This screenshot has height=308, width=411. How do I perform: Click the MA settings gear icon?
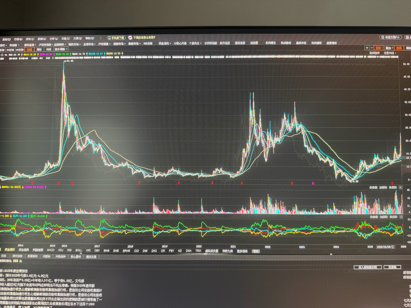click(2, 55)
